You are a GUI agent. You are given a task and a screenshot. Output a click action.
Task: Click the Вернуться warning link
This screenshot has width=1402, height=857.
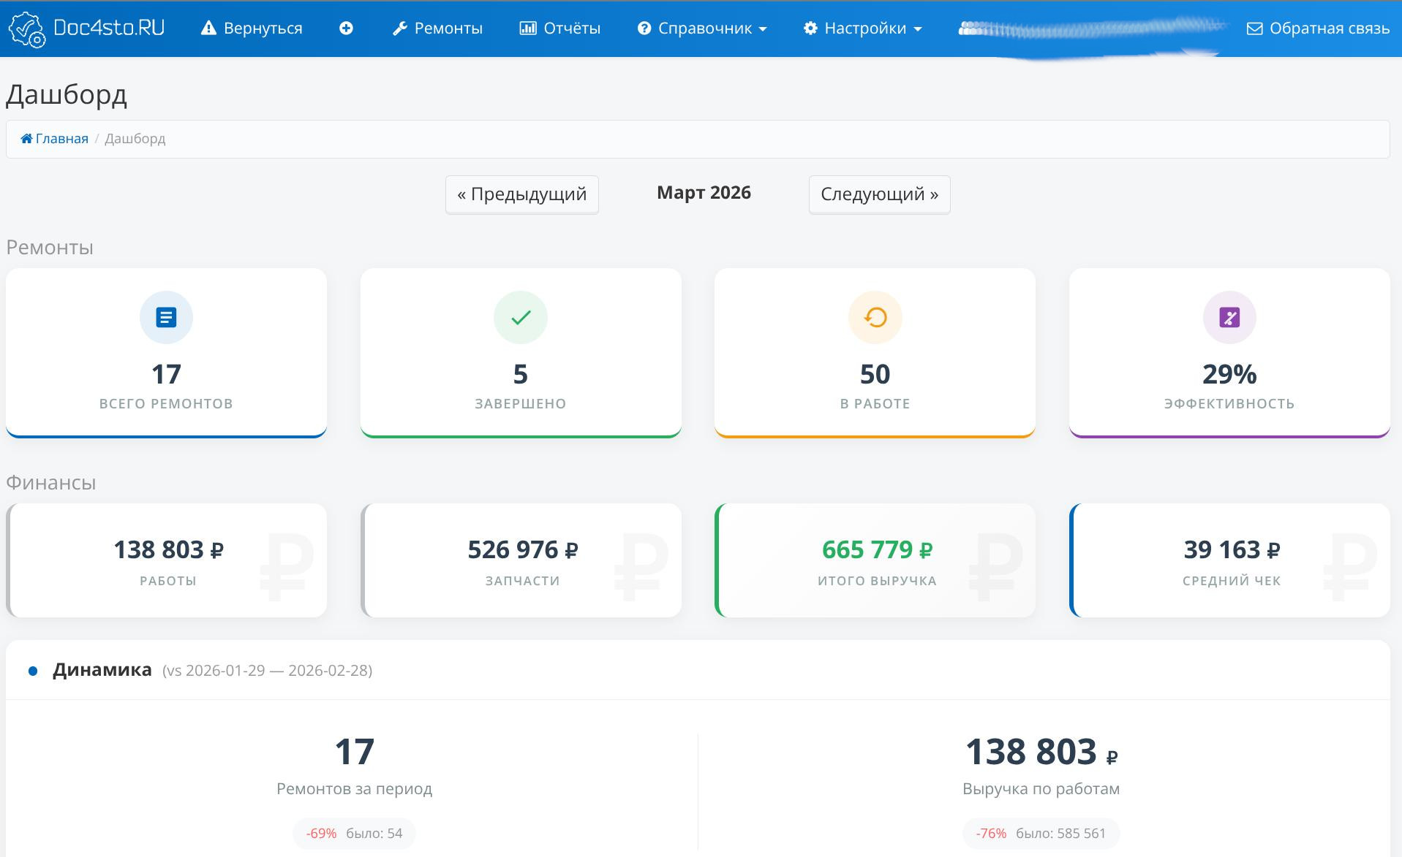click(252, 28)
